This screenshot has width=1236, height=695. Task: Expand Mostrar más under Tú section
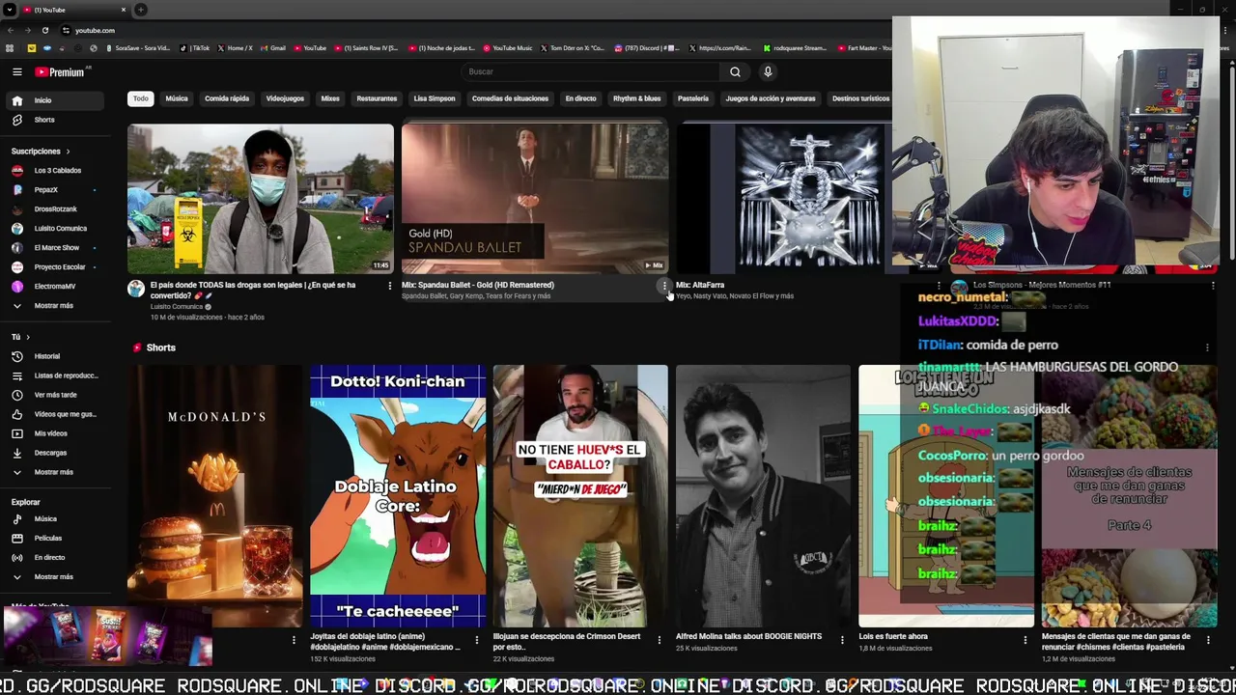[x=53, y=472]
